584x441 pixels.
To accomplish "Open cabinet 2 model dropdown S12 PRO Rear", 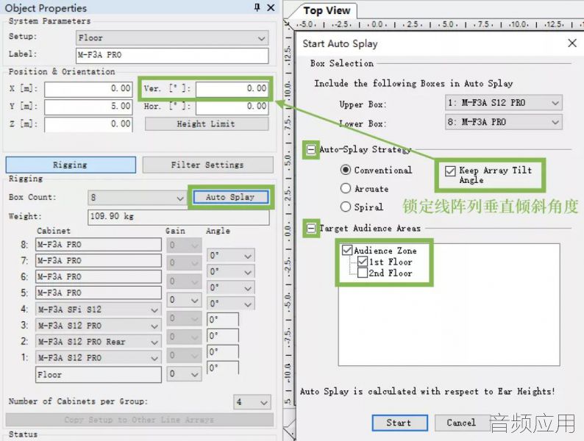I will pos(99,342).
